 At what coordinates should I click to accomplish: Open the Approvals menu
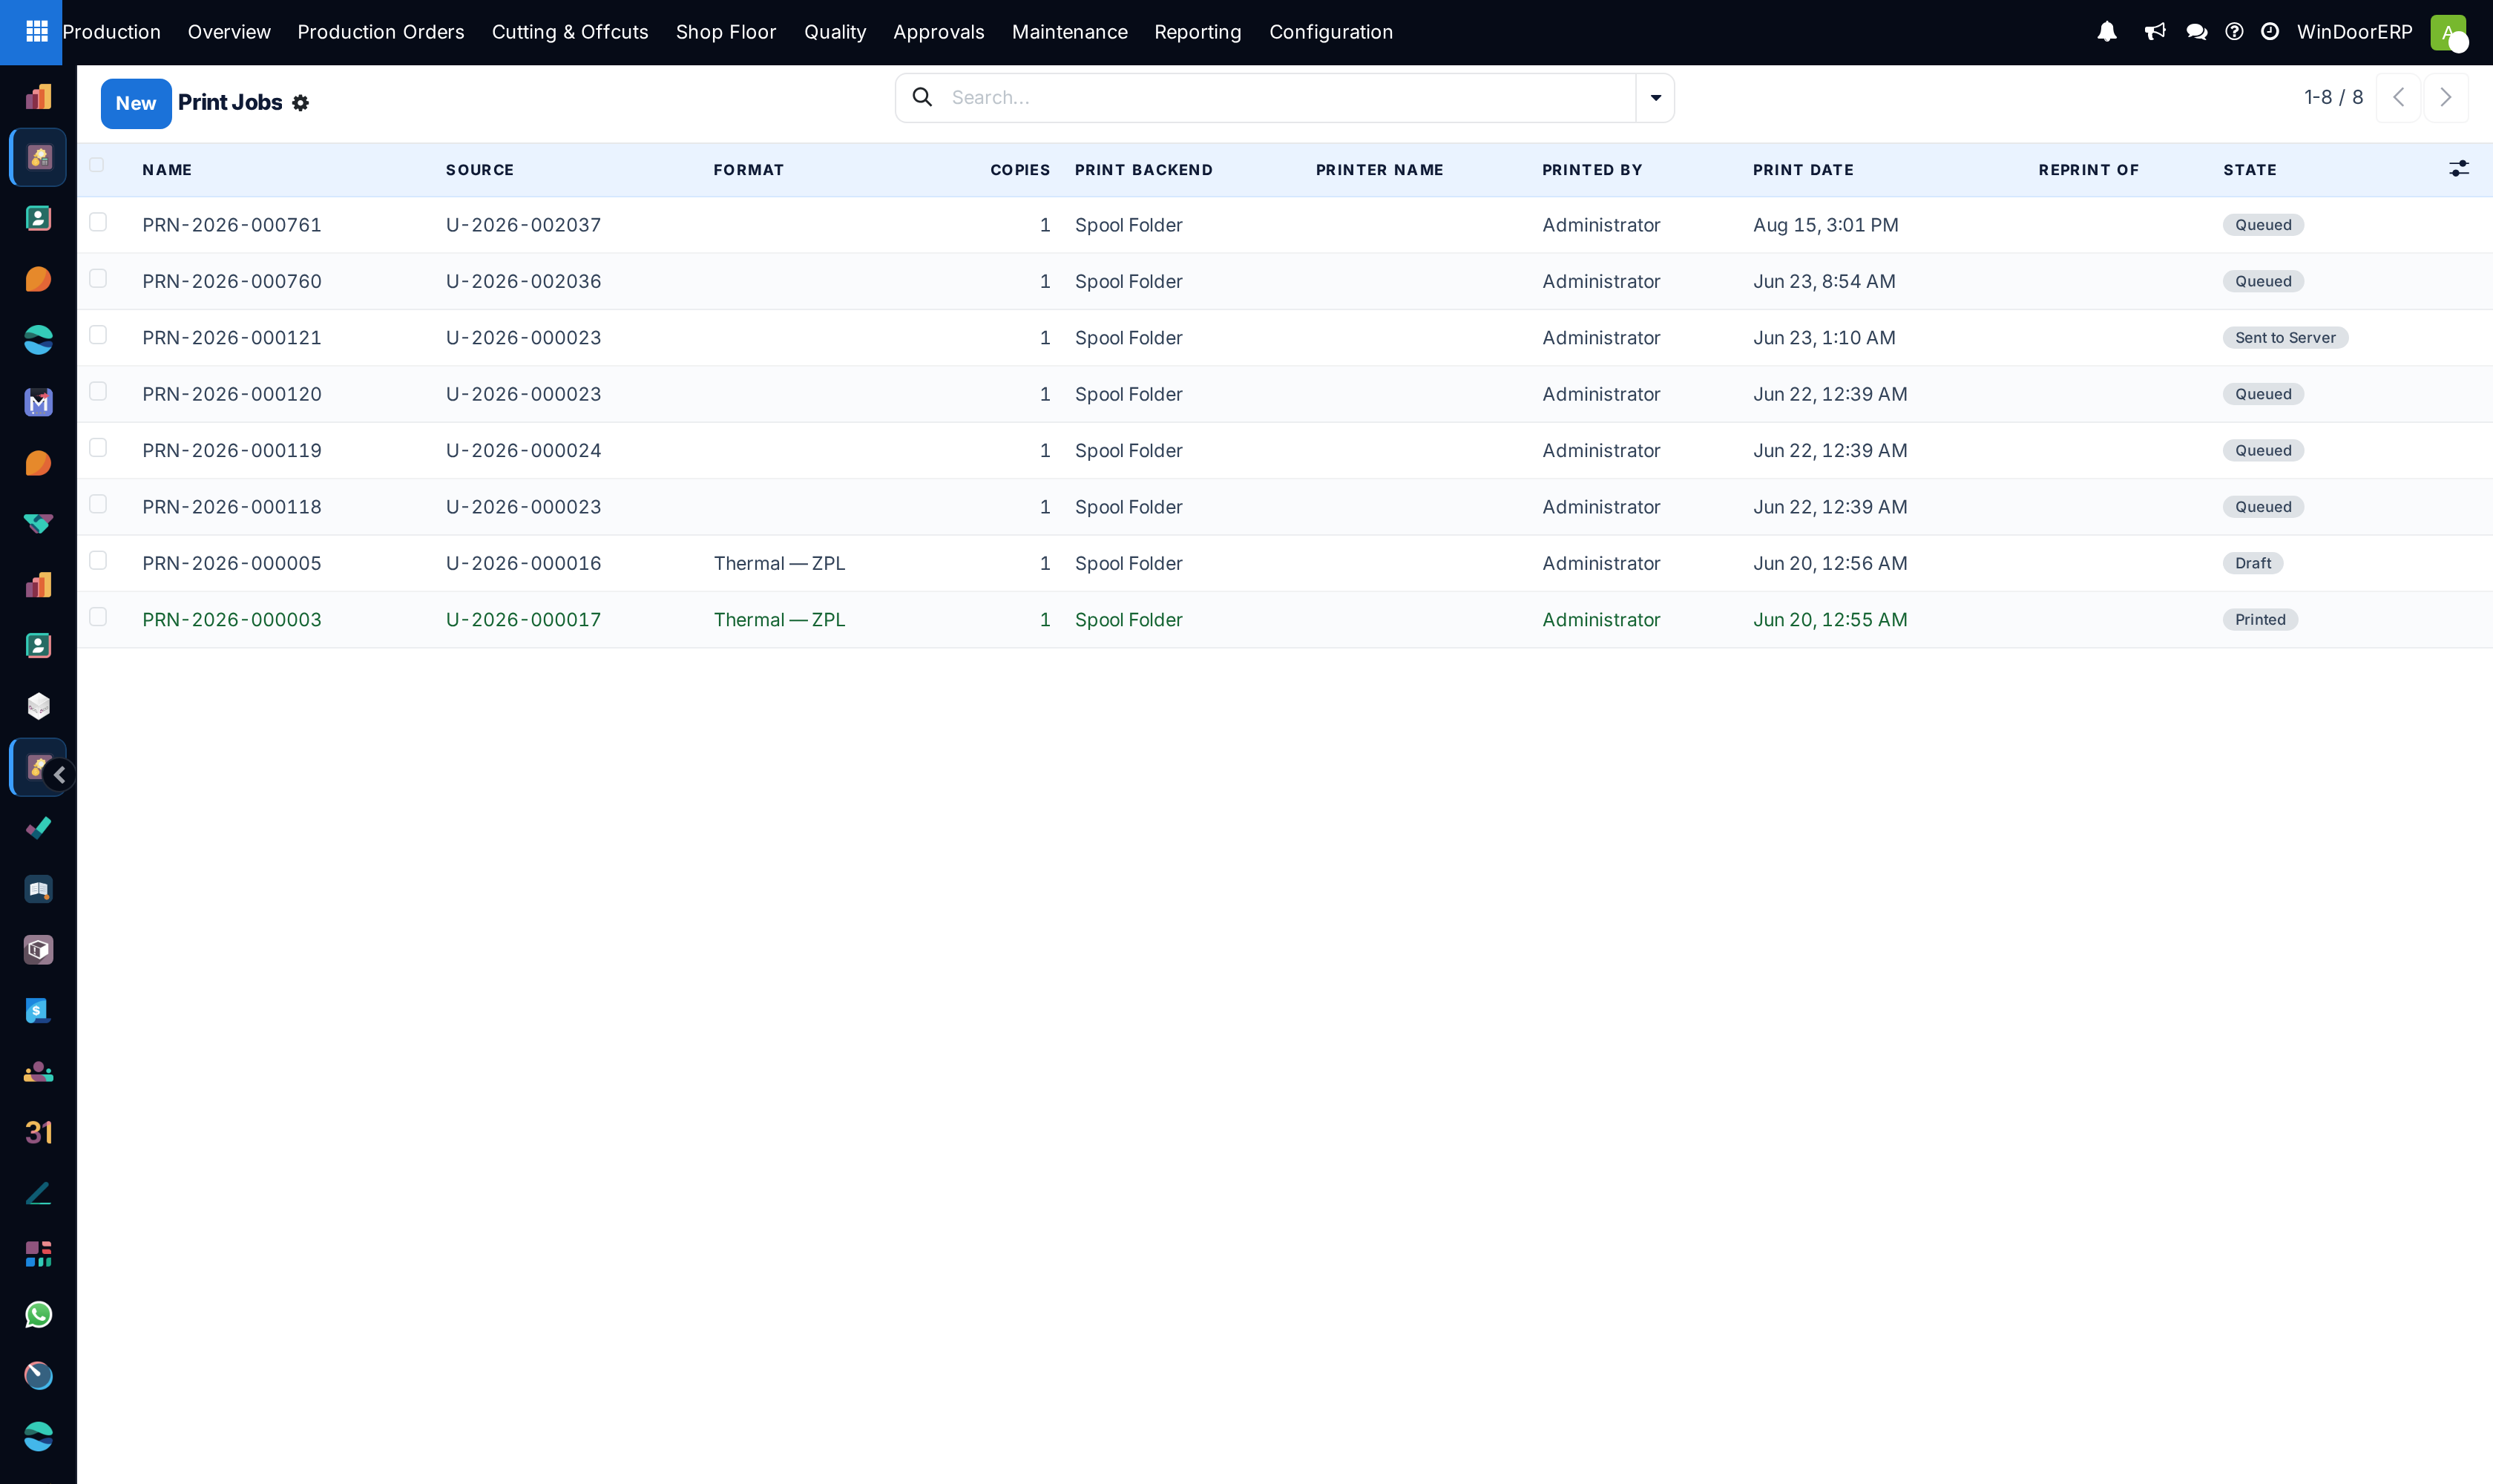pyautogui.click(x=939, y=32)
